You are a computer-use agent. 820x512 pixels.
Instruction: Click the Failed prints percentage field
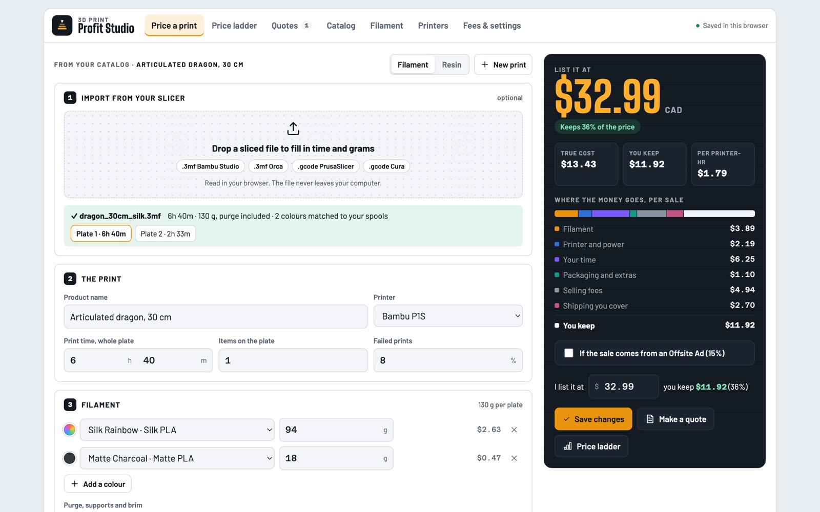coord(448,360)
